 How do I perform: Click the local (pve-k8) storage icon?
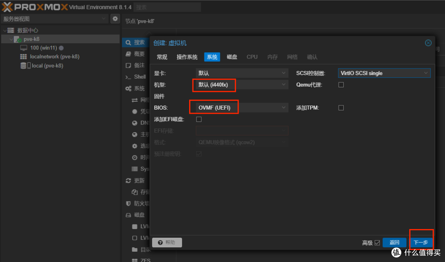click(25, 65)
